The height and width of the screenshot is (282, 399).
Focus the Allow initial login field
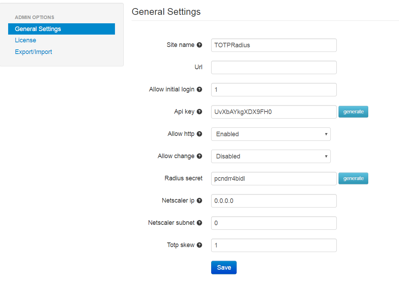(x=274, y=90)
